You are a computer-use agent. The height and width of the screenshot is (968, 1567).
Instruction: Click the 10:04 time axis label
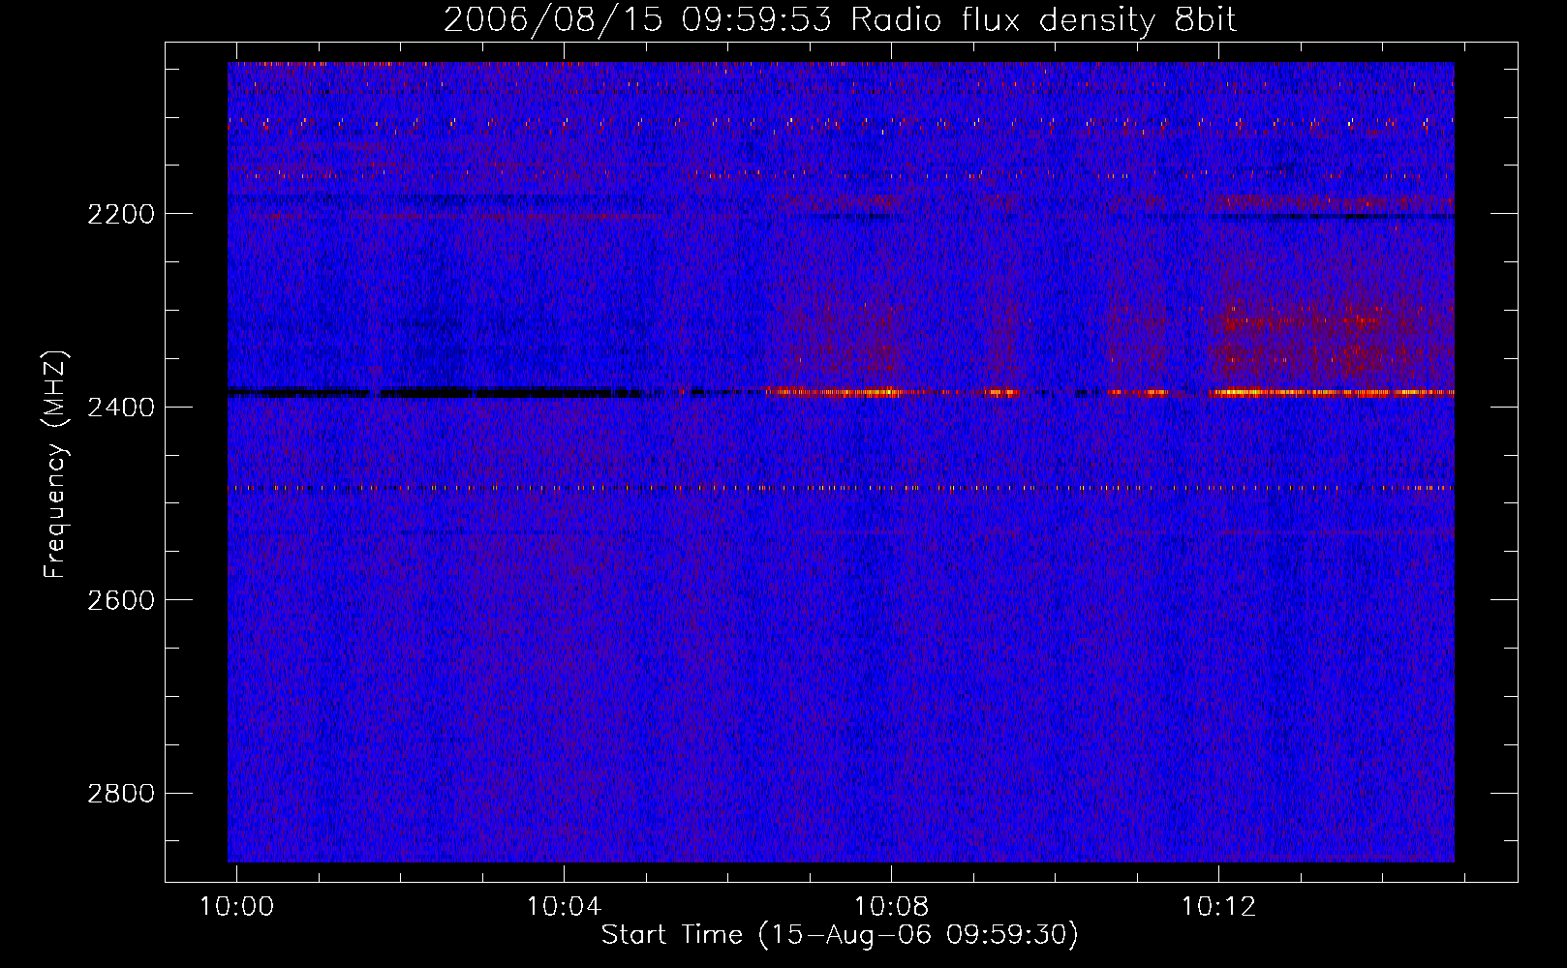click(x=564, y=906)
